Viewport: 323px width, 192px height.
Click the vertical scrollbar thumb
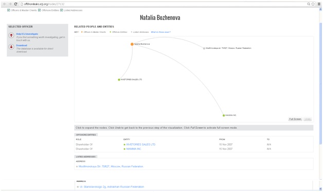point(320,83)
